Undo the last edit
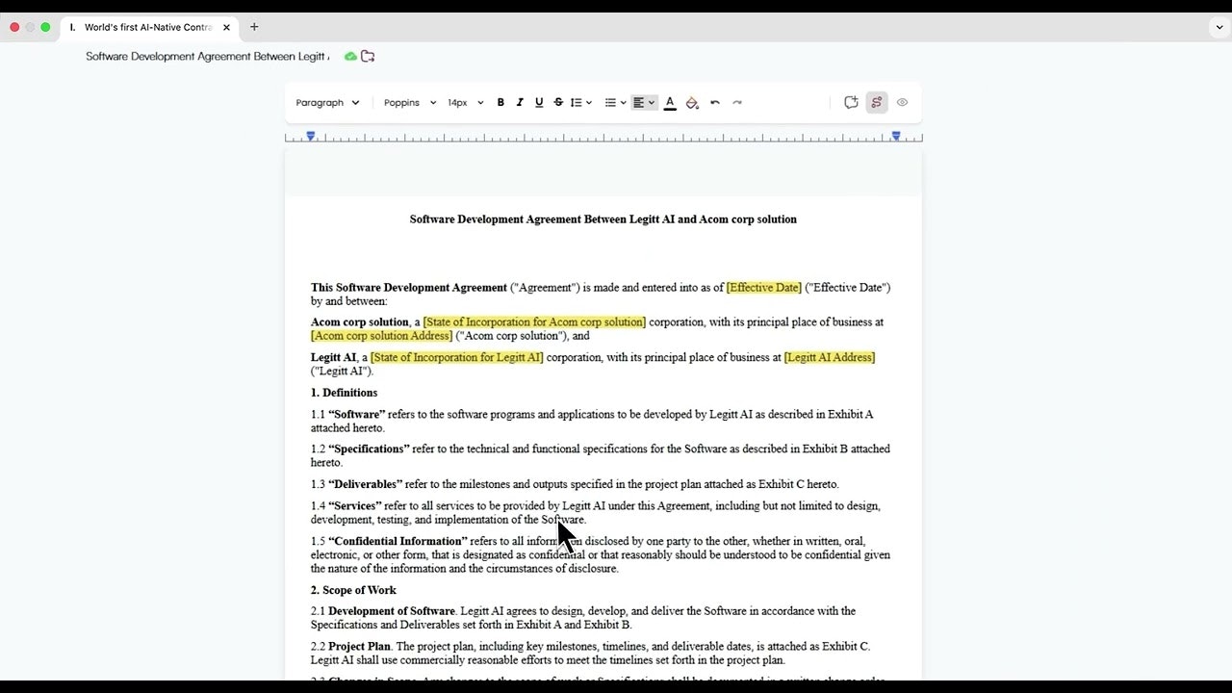 click(715, 102)
